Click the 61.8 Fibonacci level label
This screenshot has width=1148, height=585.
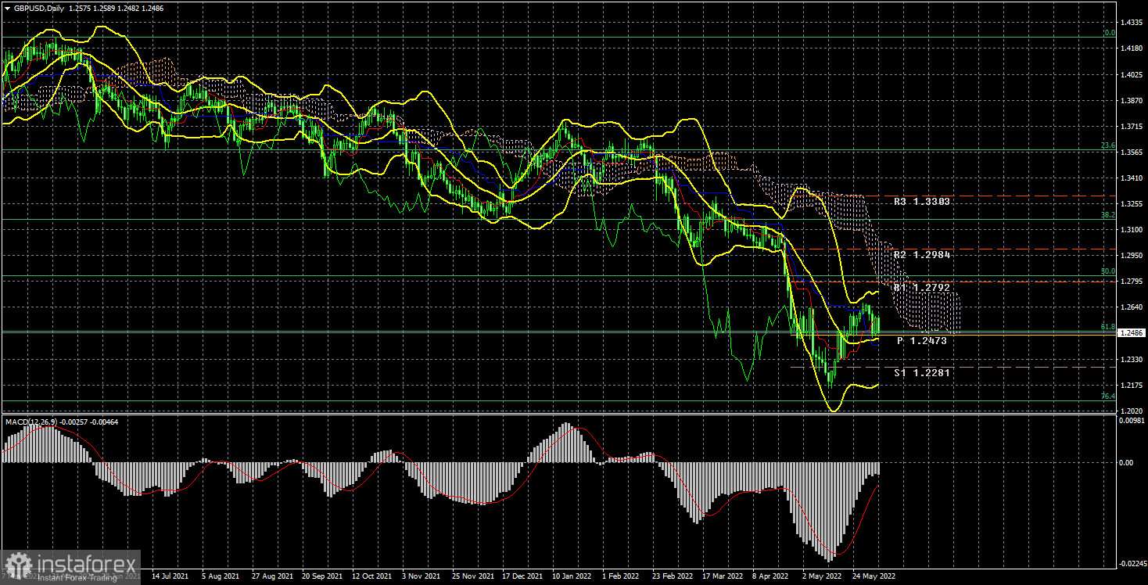(1108, 327)
